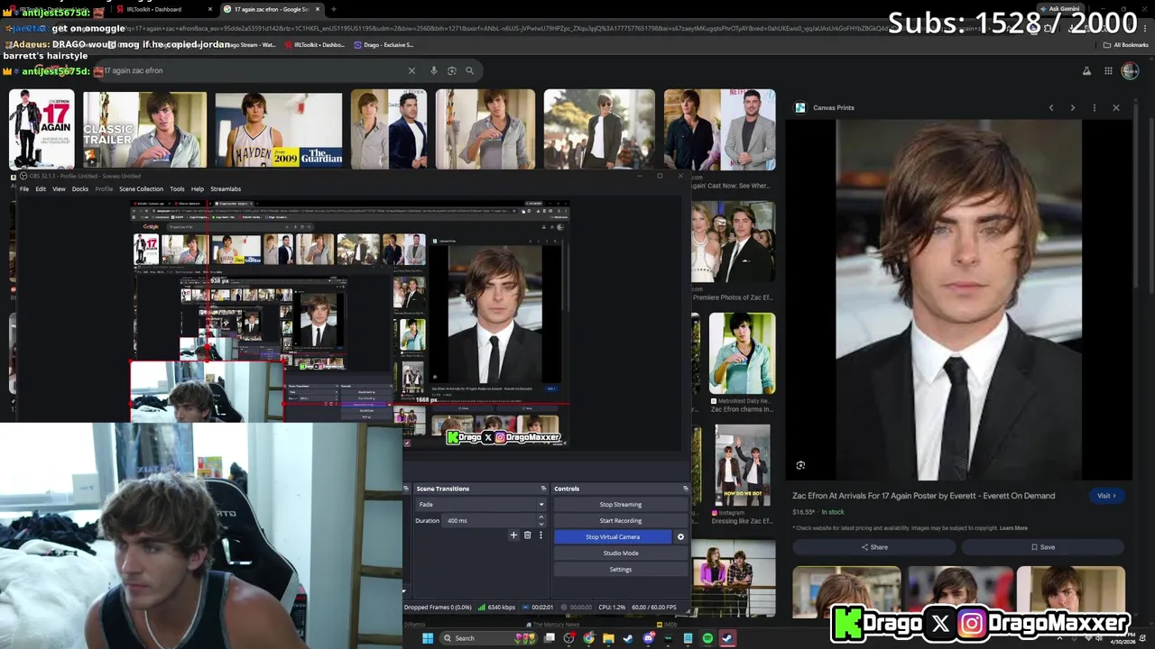Click the Share button under preview
This screenshot has height=649, width=1155.
pyautogui.click(x=873, y=547)
